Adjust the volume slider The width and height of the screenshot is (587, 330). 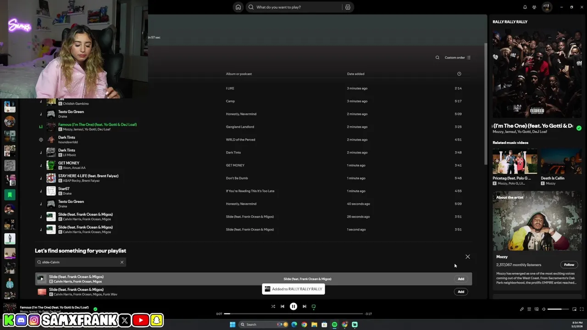point(558,309)
